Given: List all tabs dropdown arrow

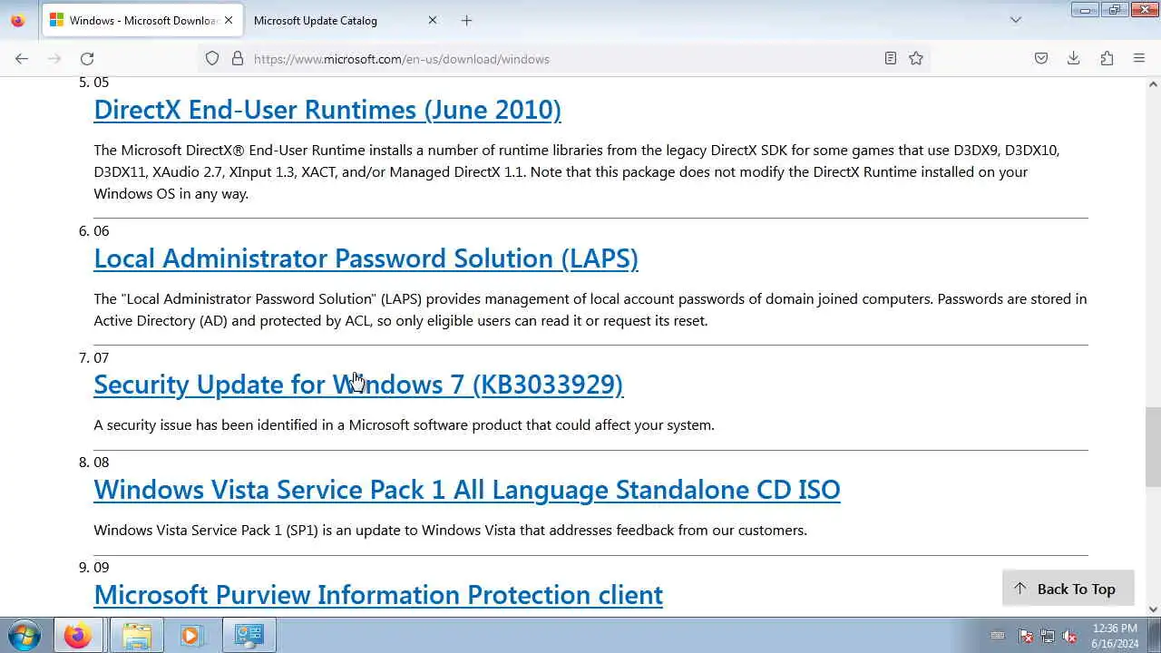Looking at the screenshot, I should point(1016,20).
